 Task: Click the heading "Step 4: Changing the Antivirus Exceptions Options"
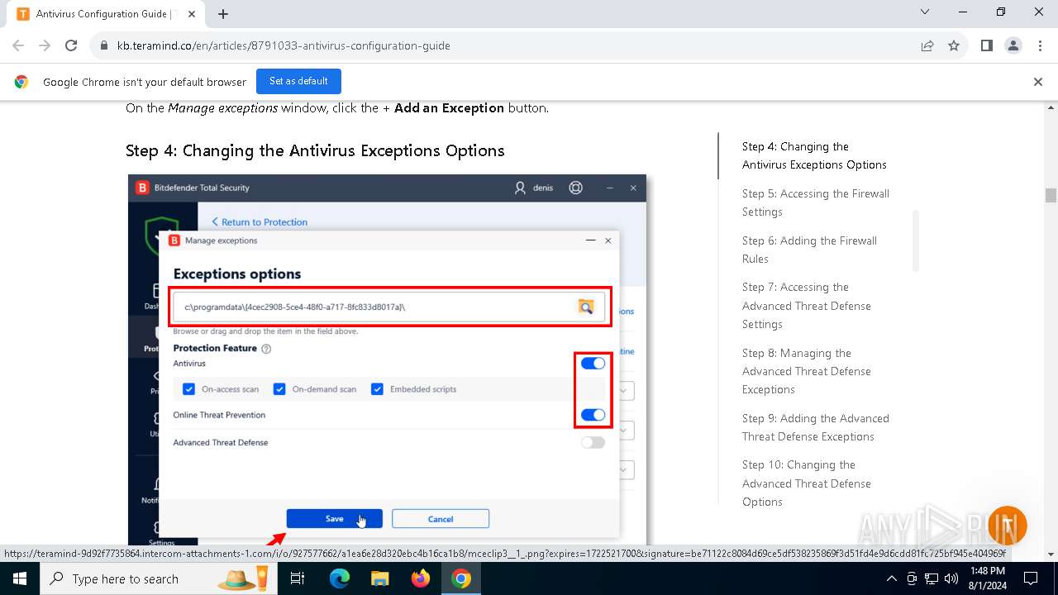click(315, 150)
